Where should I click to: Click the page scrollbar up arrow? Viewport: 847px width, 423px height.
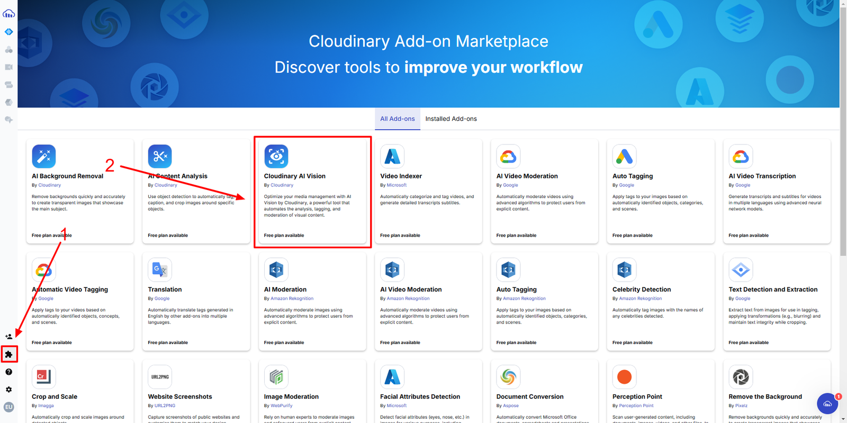(x=843, y=4)
